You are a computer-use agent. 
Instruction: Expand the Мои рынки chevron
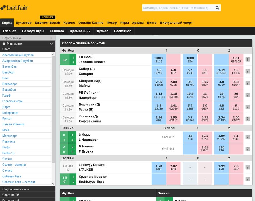51,44
